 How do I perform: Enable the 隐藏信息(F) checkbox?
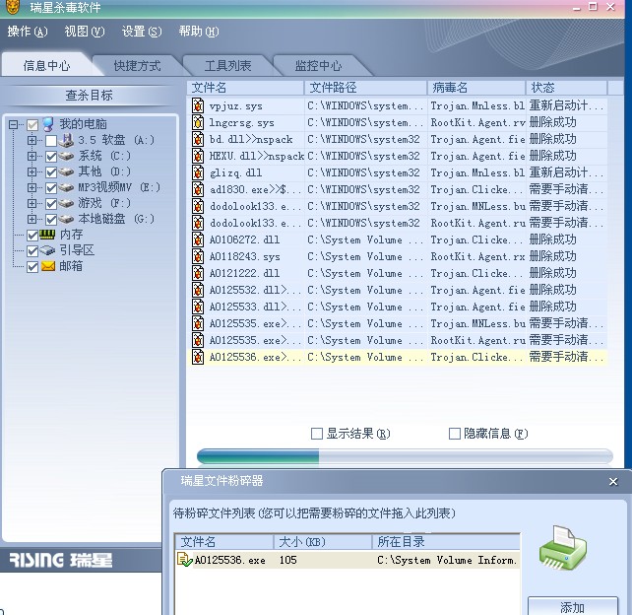[455, 434]
